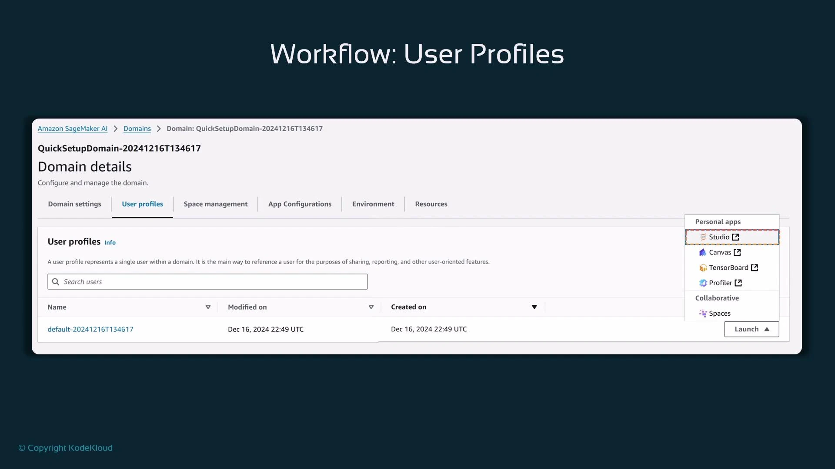835x469 pixels.
Task: Click the Info link next to User profiles
Action: point(110,242)
